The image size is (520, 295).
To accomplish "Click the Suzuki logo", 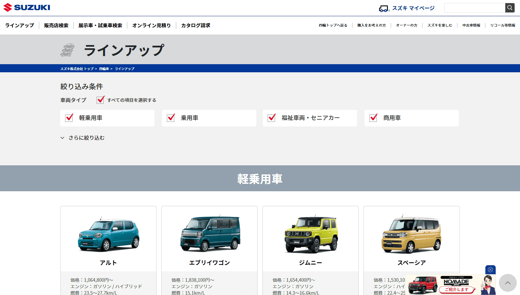I will click(27, 7).
